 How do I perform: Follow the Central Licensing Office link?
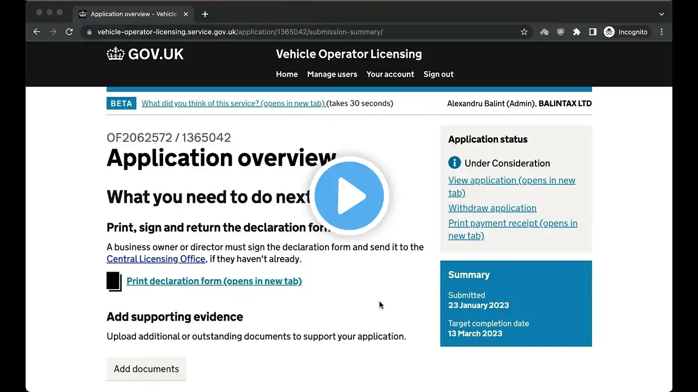pos(156,259)
